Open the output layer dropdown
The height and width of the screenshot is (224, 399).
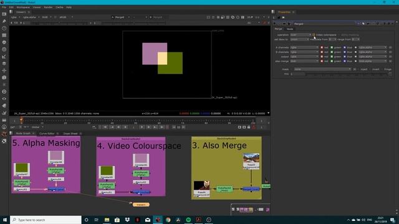pyautogui.click(x=304, y=57)
